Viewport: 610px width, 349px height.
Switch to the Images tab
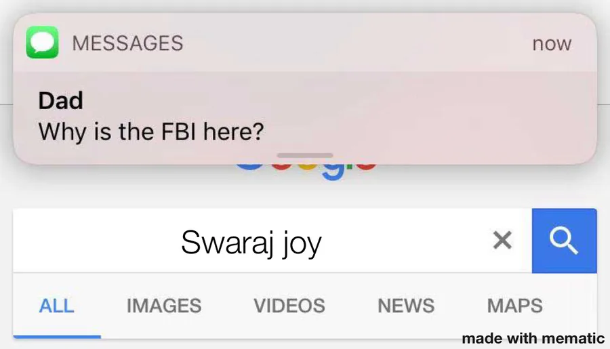tap(164, 306)
